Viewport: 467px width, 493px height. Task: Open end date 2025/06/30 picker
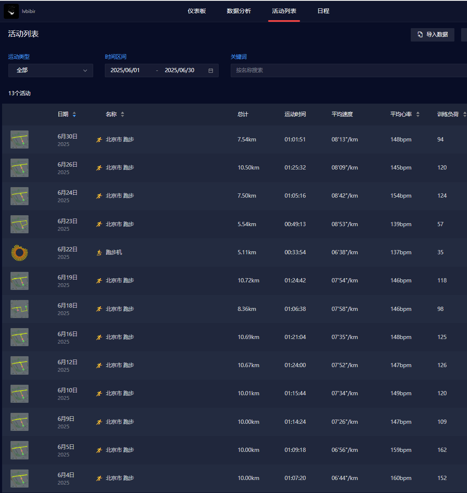(x=180, y=70)
